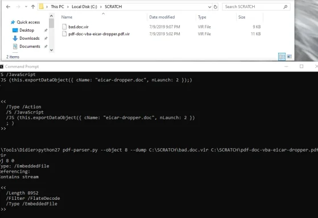Click the bad.doc.vir file icon
This screenshot has width=318, height=218.
(64, 27)
